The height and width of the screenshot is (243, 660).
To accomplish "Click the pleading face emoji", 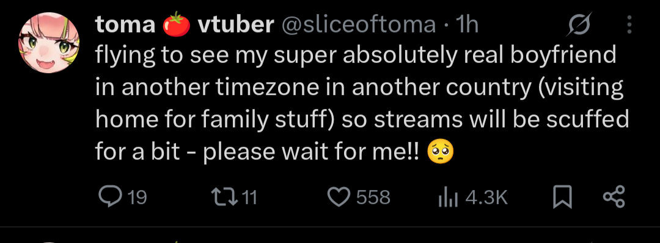I will (x=440, y=153).
